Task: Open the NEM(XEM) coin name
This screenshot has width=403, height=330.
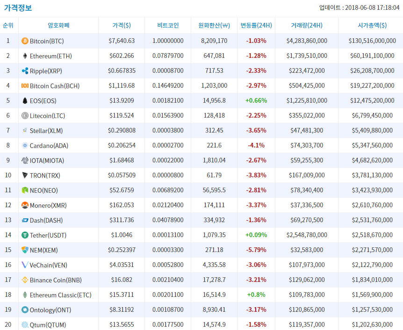Action: click(43, 250)
